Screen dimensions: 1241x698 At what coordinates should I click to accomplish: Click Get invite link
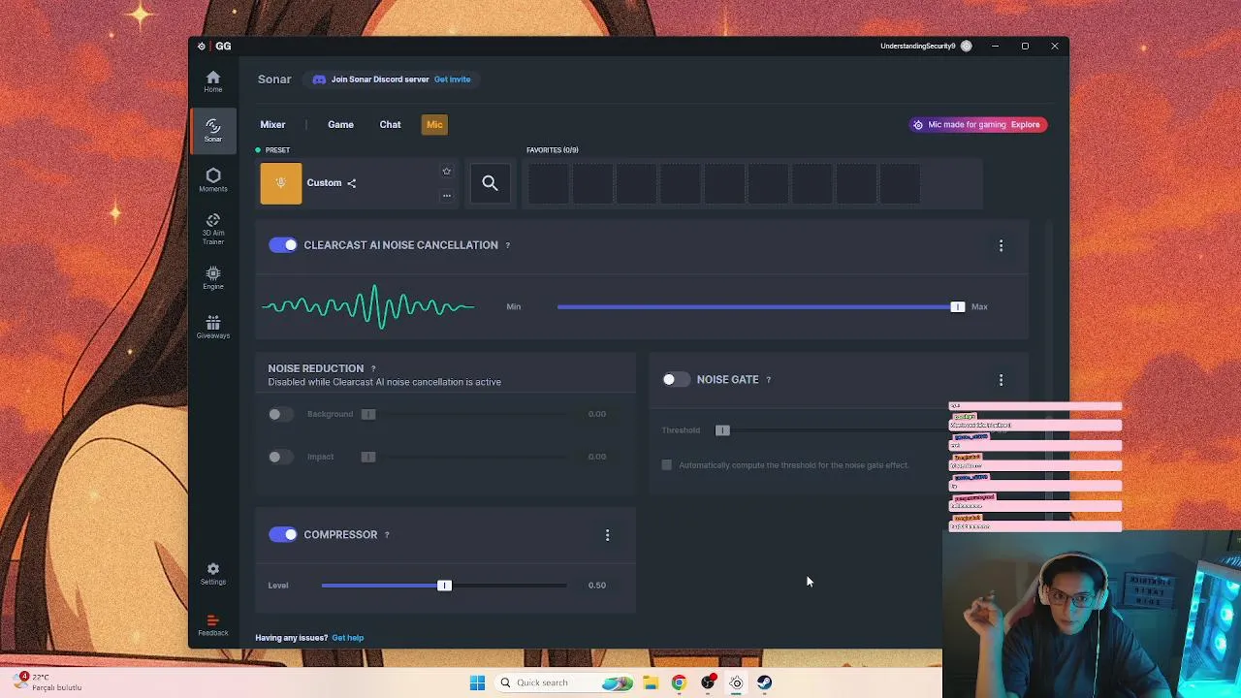452,79
